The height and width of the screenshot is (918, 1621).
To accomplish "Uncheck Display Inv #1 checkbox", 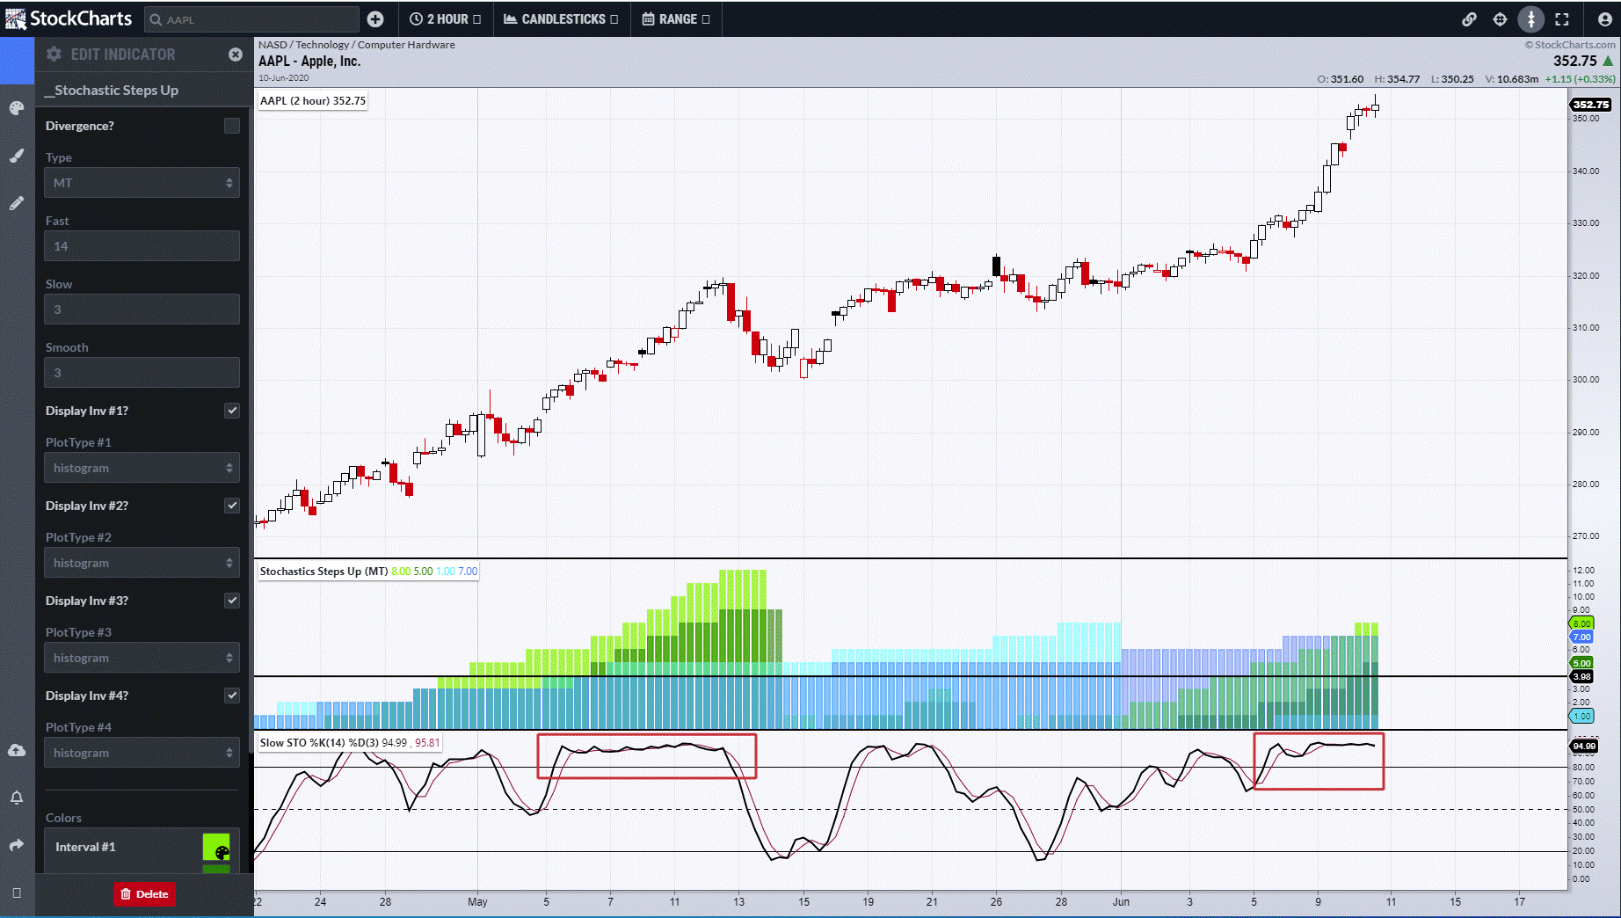I will (x=232, y=411).
